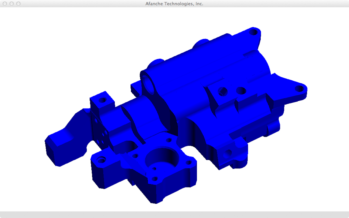Screen dimensions: 349x218
Task: Click the minimize window button
Action: (11, 4)
